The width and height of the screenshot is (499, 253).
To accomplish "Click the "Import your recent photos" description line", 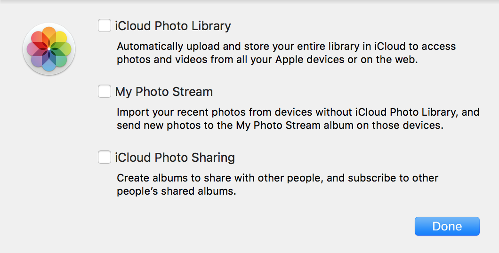I will pyautogui.click(x=298, y=112).
